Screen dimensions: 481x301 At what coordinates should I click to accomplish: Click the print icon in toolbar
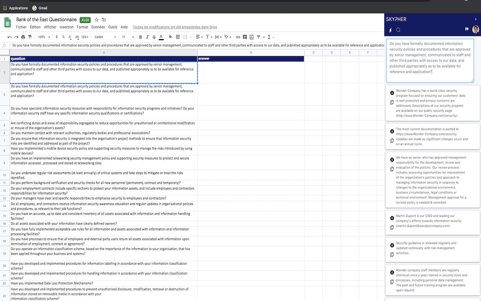pos(23,37)
